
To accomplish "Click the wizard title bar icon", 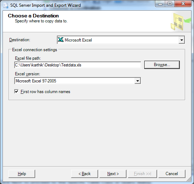I will pos(6,5).
